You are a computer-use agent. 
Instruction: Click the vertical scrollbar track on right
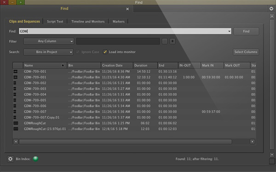point(272,84)
